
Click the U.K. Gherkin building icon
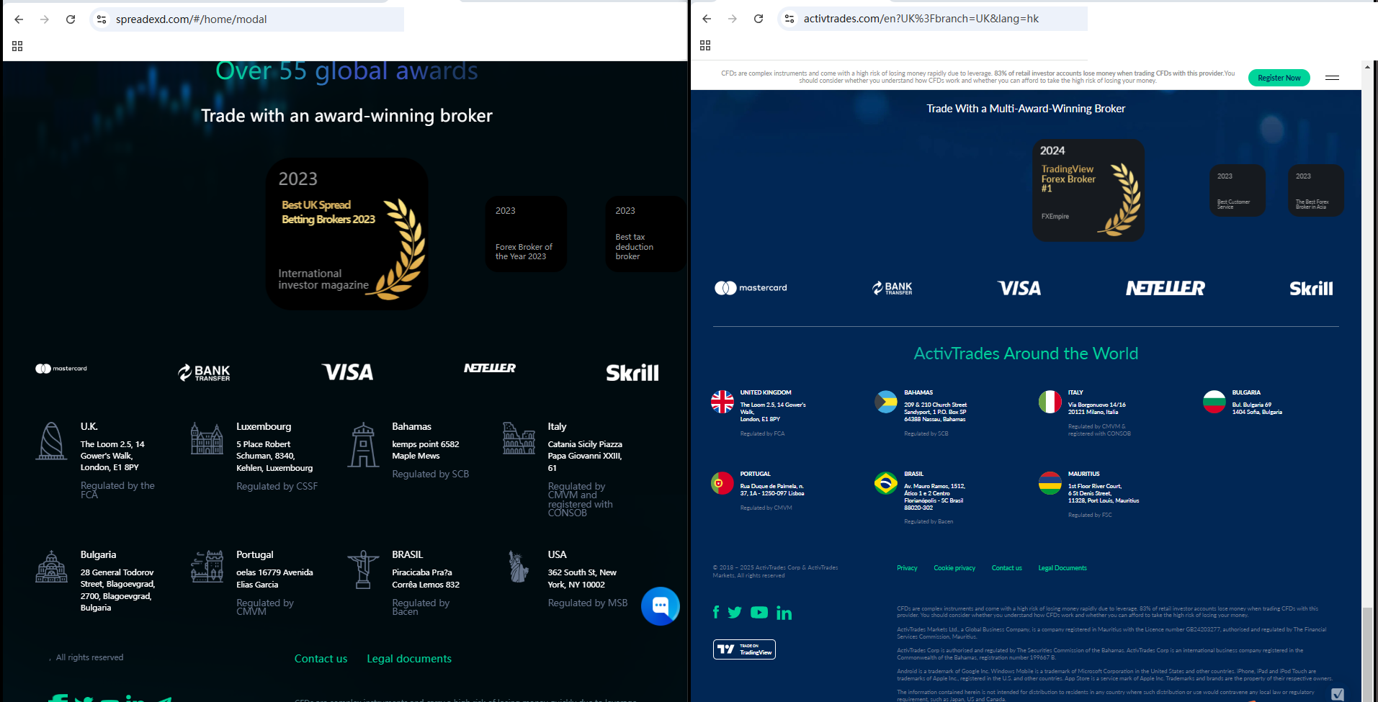coord(52,441)
